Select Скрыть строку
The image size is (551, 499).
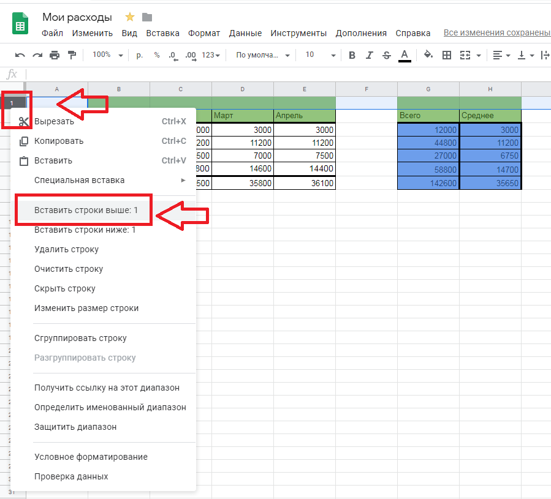104,288
